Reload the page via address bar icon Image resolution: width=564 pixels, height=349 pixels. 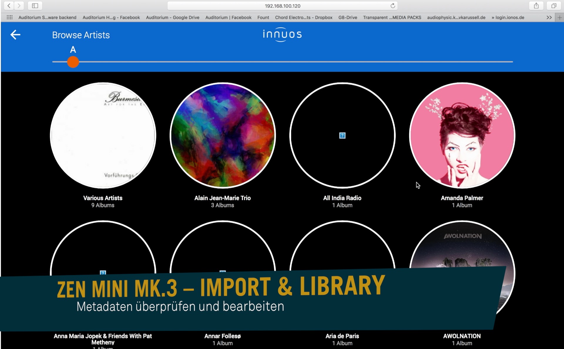tap(393, 6)
